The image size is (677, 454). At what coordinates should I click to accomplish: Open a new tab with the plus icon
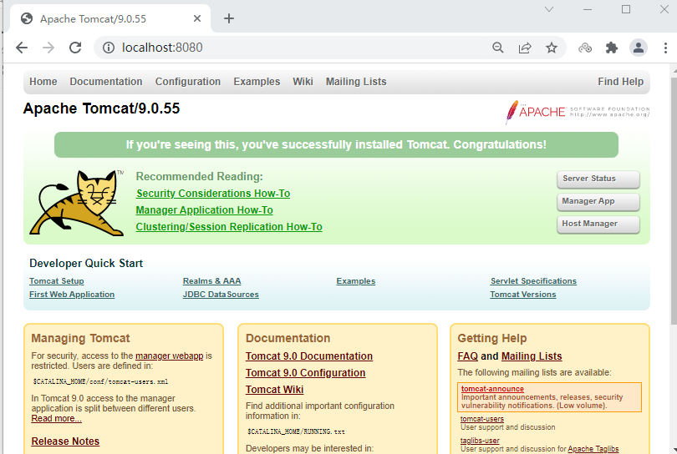coord(229,18)
